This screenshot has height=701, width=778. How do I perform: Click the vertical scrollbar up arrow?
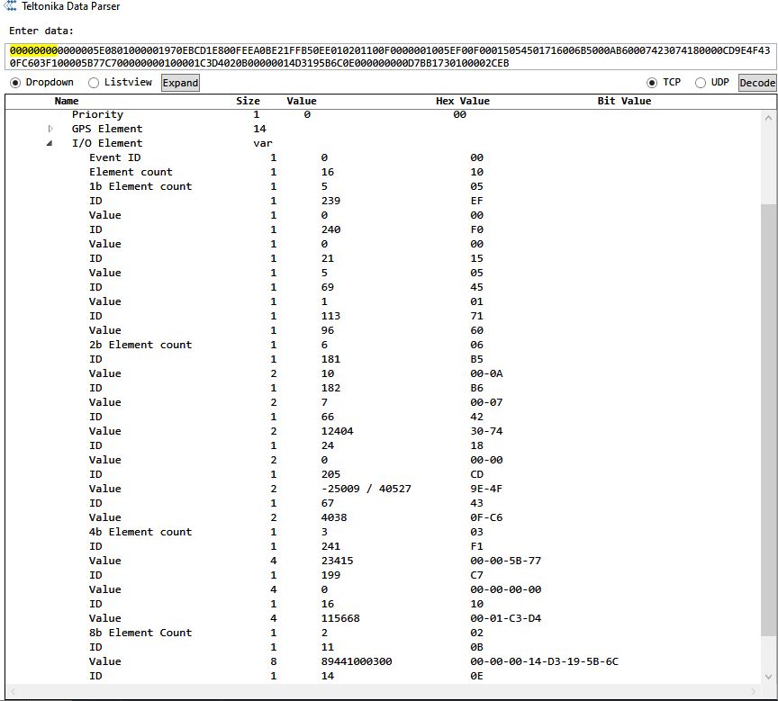coord(768,118)
